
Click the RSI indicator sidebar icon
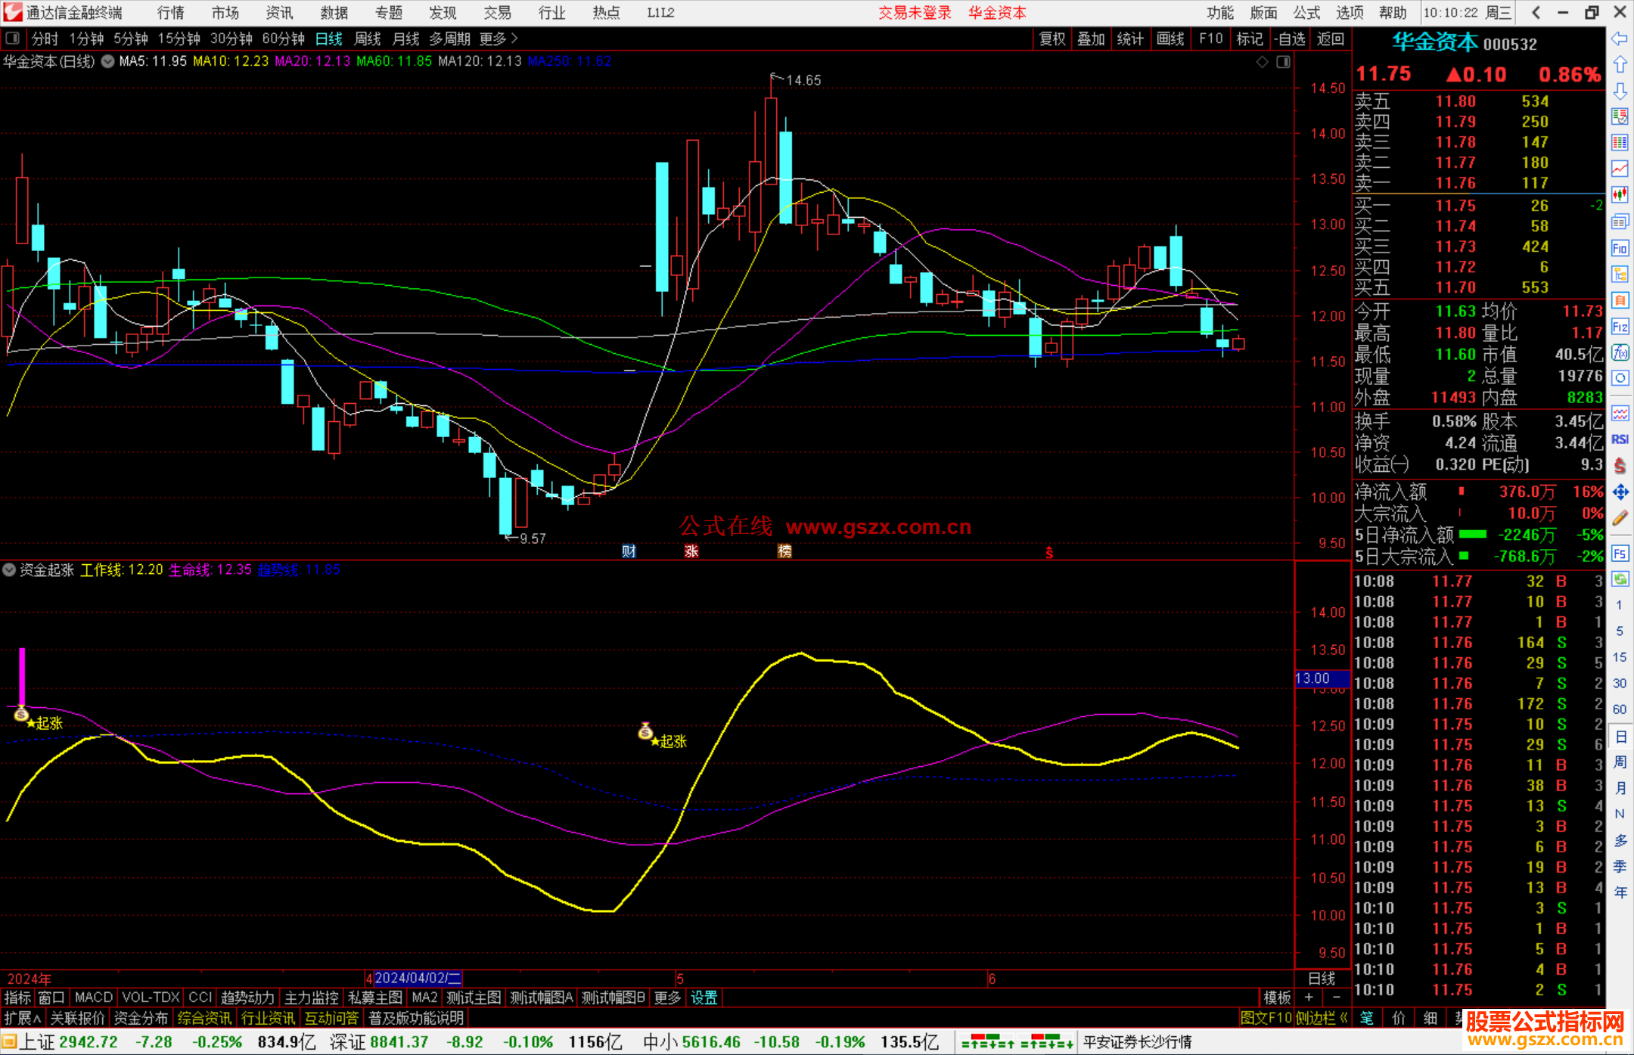[1620, 439]
